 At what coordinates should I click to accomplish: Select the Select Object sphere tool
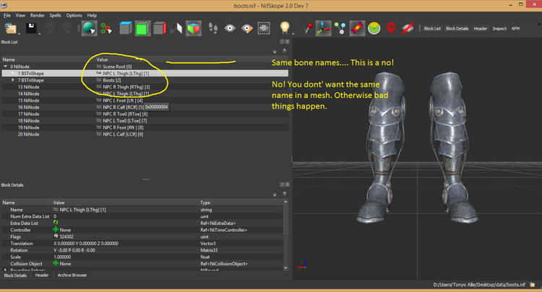pyautogui.click(x=89, y=28)
